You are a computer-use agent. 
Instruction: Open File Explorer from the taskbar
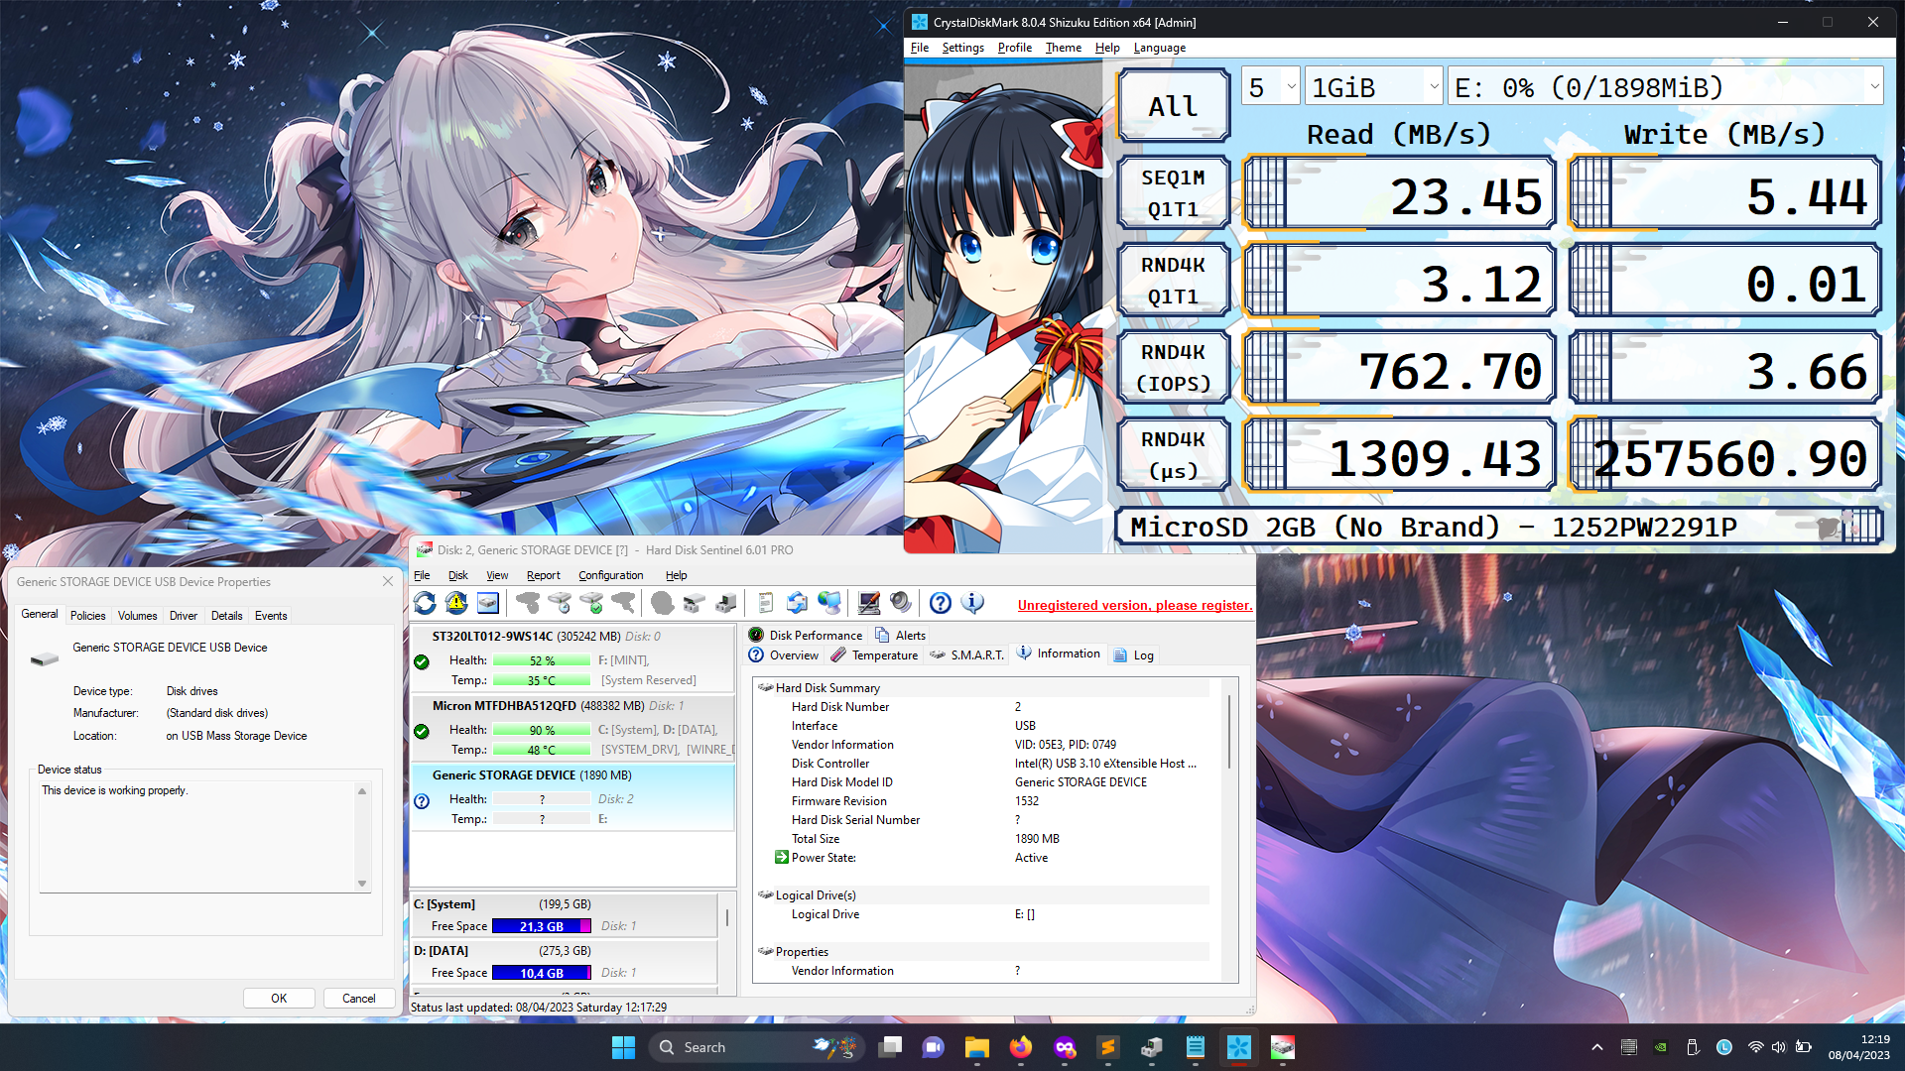[x=976, y=1047]
